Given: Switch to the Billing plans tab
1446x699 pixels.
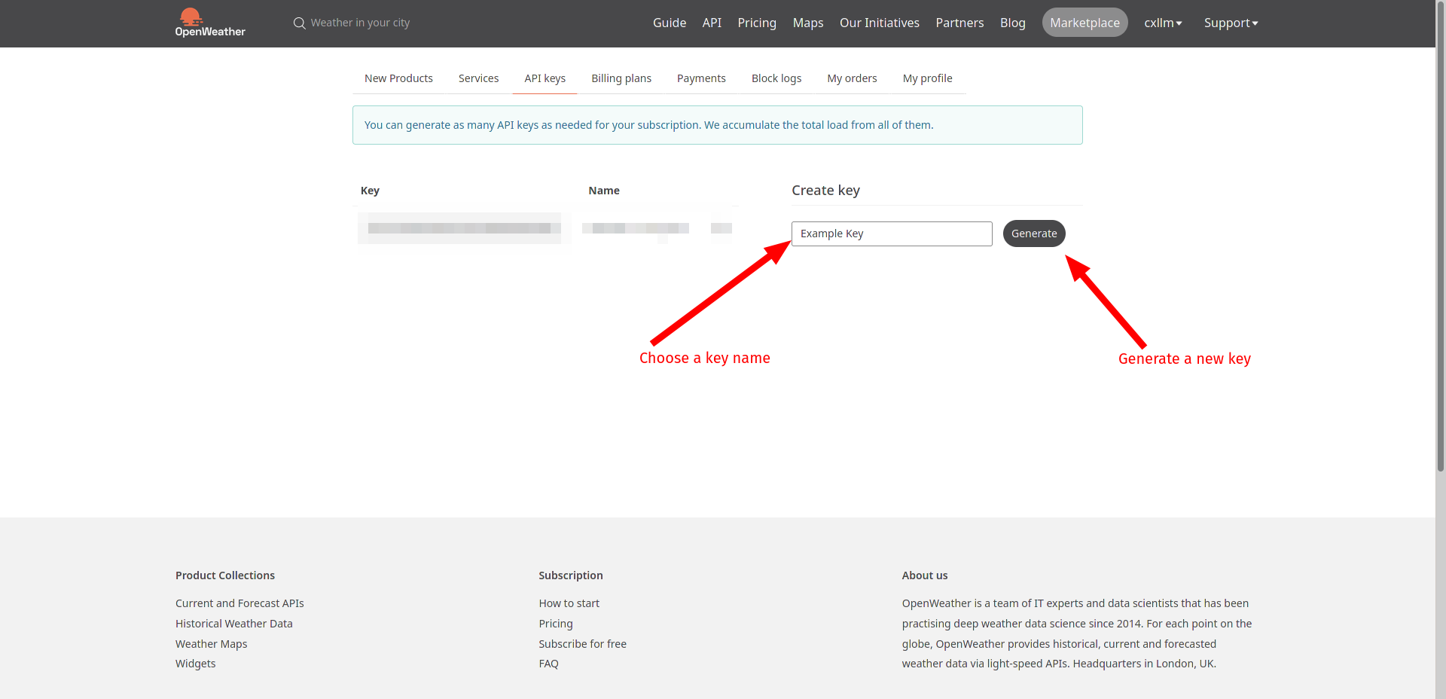Looking at the screenshot, I should click(x=621, y=78).
